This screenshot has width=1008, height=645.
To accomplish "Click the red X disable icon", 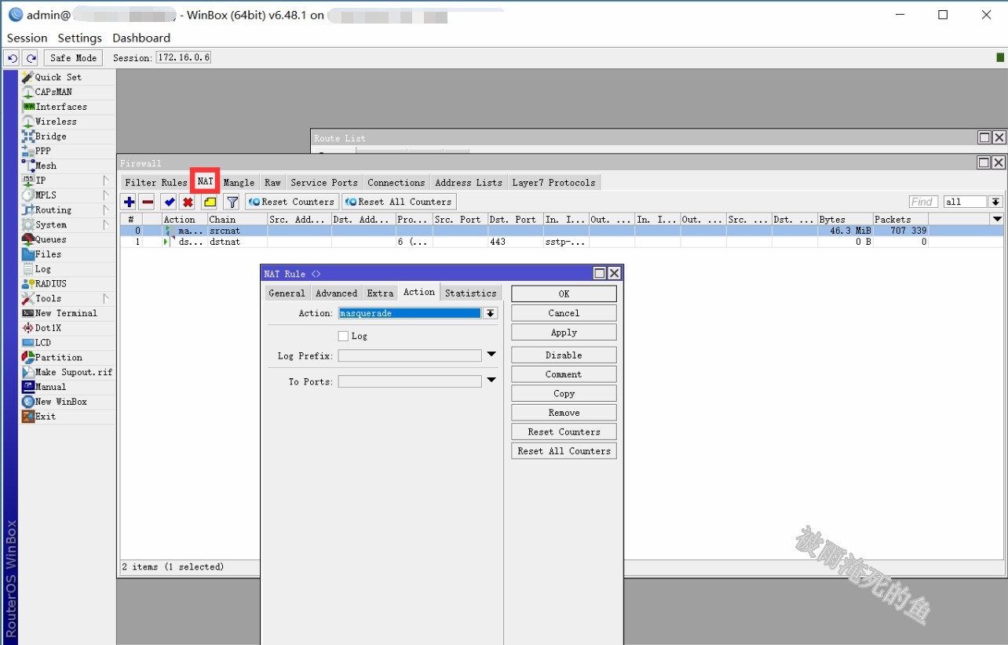I will coord(188,202).
